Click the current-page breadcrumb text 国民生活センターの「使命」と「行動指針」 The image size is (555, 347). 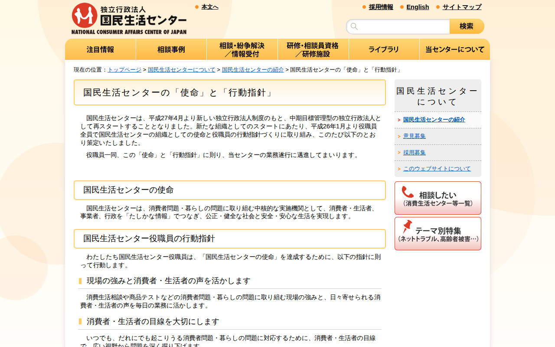tap(346, 70)
